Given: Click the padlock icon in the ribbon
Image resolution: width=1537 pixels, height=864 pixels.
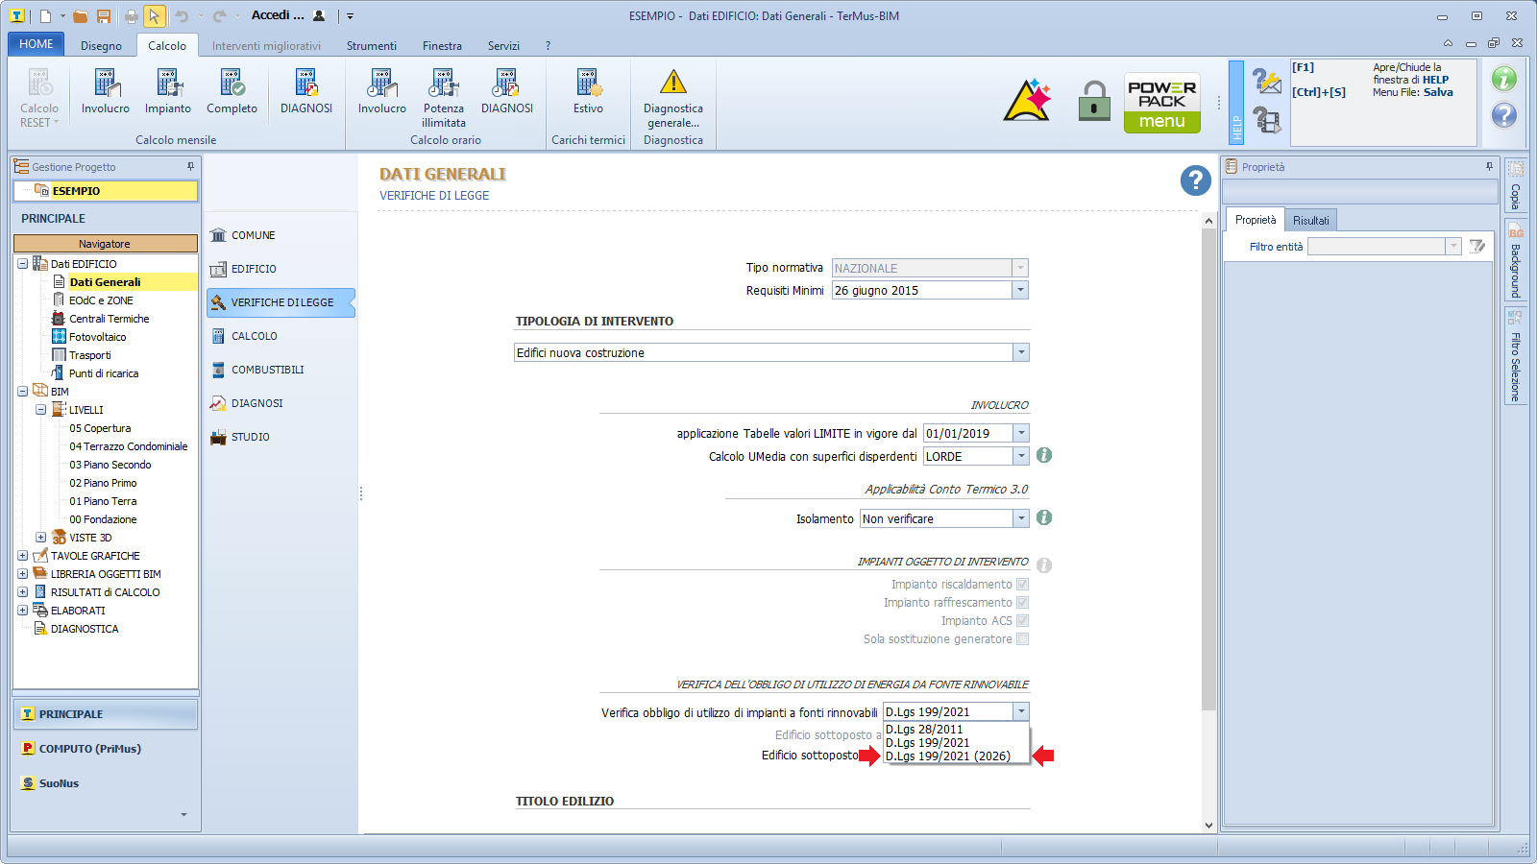Looking at the screenshot, I should (x=1093, y=100).
